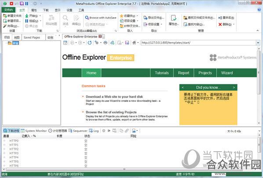Click the 新建文件夹 new folder button
The image size is (263, 178).
pos(12,16)
